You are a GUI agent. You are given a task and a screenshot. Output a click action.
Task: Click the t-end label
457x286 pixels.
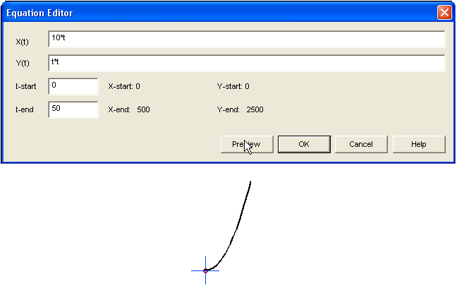tap(25, 110)
